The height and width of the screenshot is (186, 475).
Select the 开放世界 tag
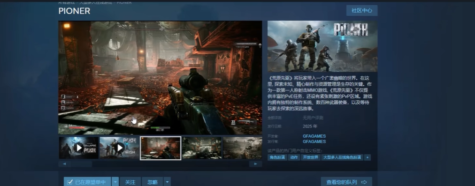pos(311,157)
